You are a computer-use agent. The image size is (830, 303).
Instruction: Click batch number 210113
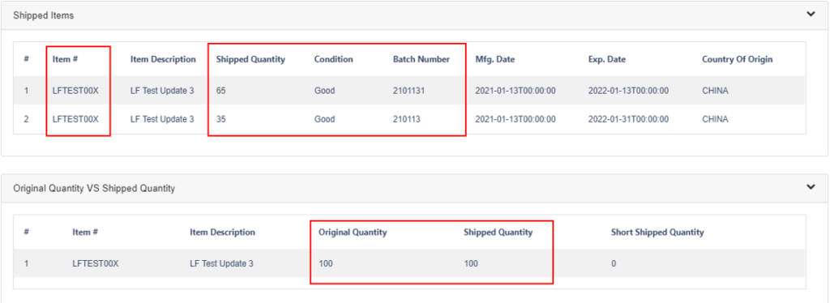click(x=407, y=120)
